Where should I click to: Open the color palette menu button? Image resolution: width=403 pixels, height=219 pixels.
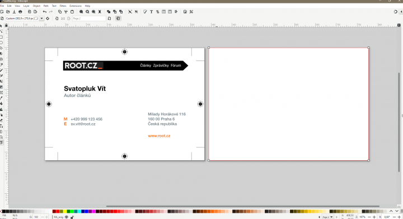coord(401,211)
